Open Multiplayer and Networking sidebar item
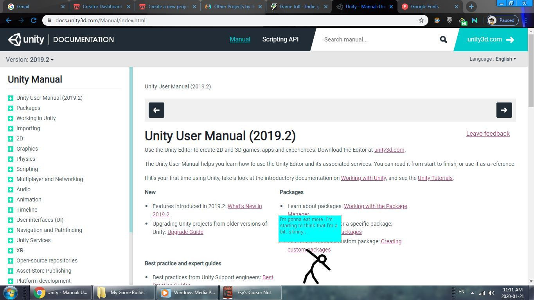Screen dimensions: 534x300 point(50,179)
